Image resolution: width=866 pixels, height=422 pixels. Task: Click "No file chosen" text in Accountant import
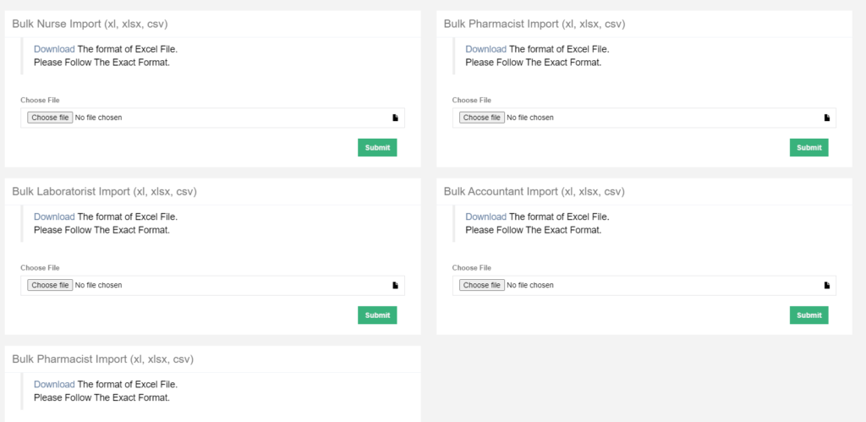coord(530,286)
